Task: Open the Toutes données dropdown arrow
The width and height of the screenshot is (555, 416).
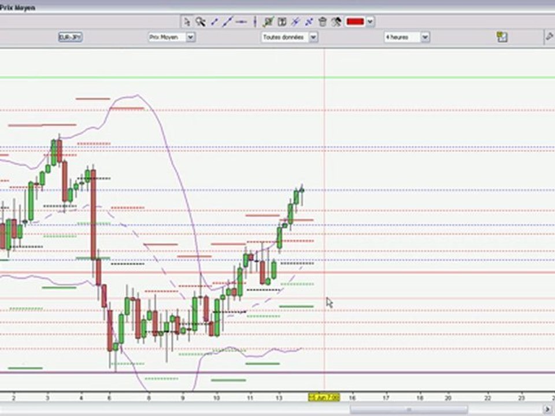Action: [x=313, y=37]
